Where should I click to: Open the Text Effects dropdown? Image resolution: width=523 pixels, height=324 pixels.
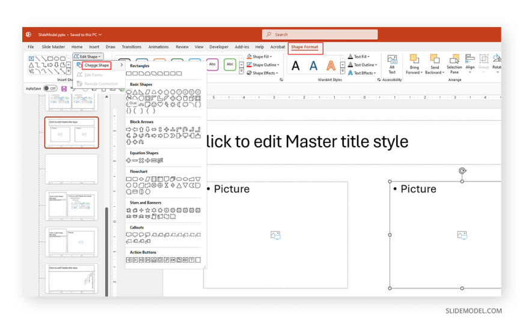362,73
